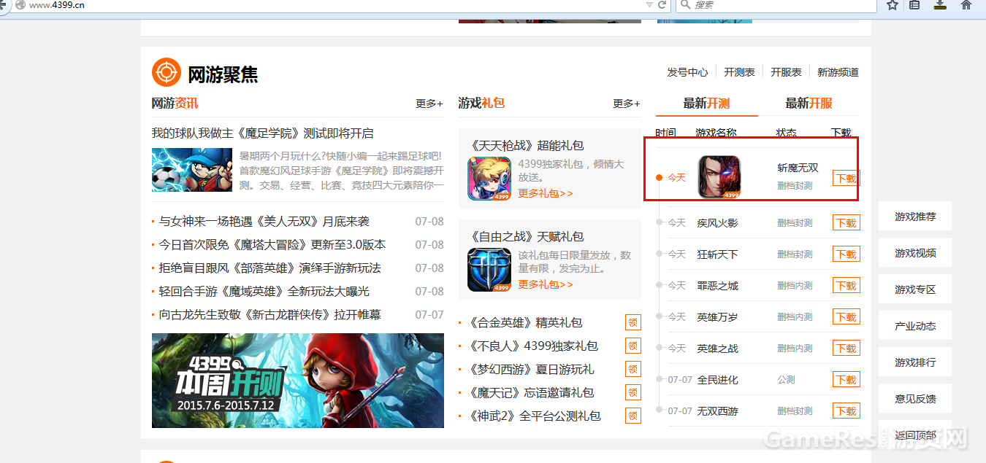
Task: Open the 罪恶之城 game name
Action: tap(718, 286)
